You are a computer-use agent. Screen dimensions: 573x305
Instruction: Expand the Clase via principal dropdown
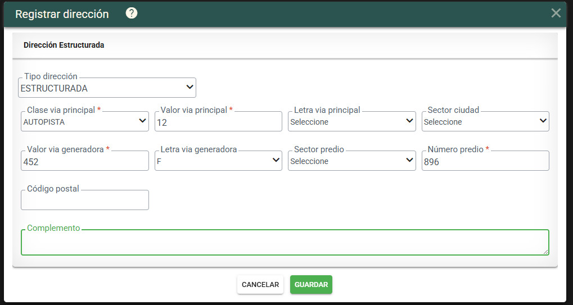tap(85, 121)
